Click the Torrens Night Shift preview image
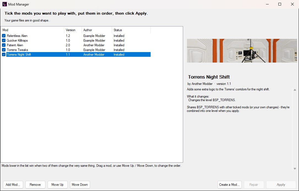Screen dimensions: 299x191 242,51
